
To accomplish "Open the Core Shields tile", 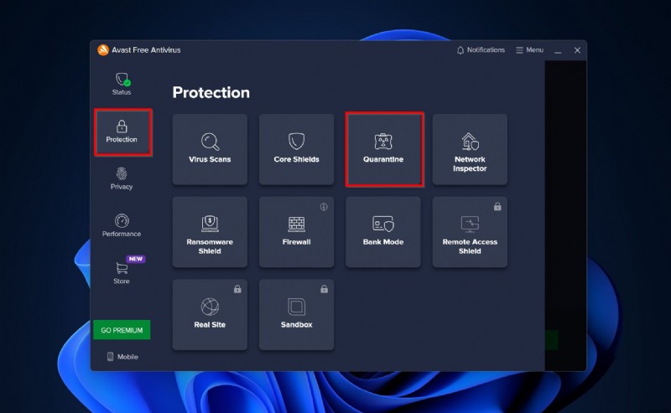I will point(297,149).
